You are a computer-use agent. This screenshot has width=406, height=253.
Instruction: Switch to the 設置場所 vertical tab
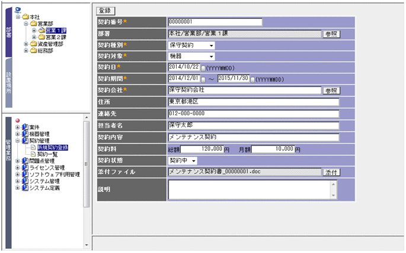9,83
